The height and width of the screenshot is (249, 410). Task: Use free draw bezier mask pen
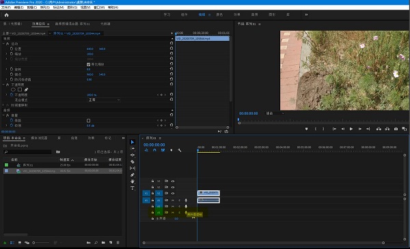(26, 89)
